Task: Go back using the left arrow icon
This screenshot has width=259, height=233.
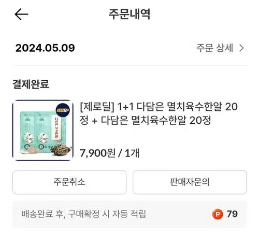Action: (21, 14)
